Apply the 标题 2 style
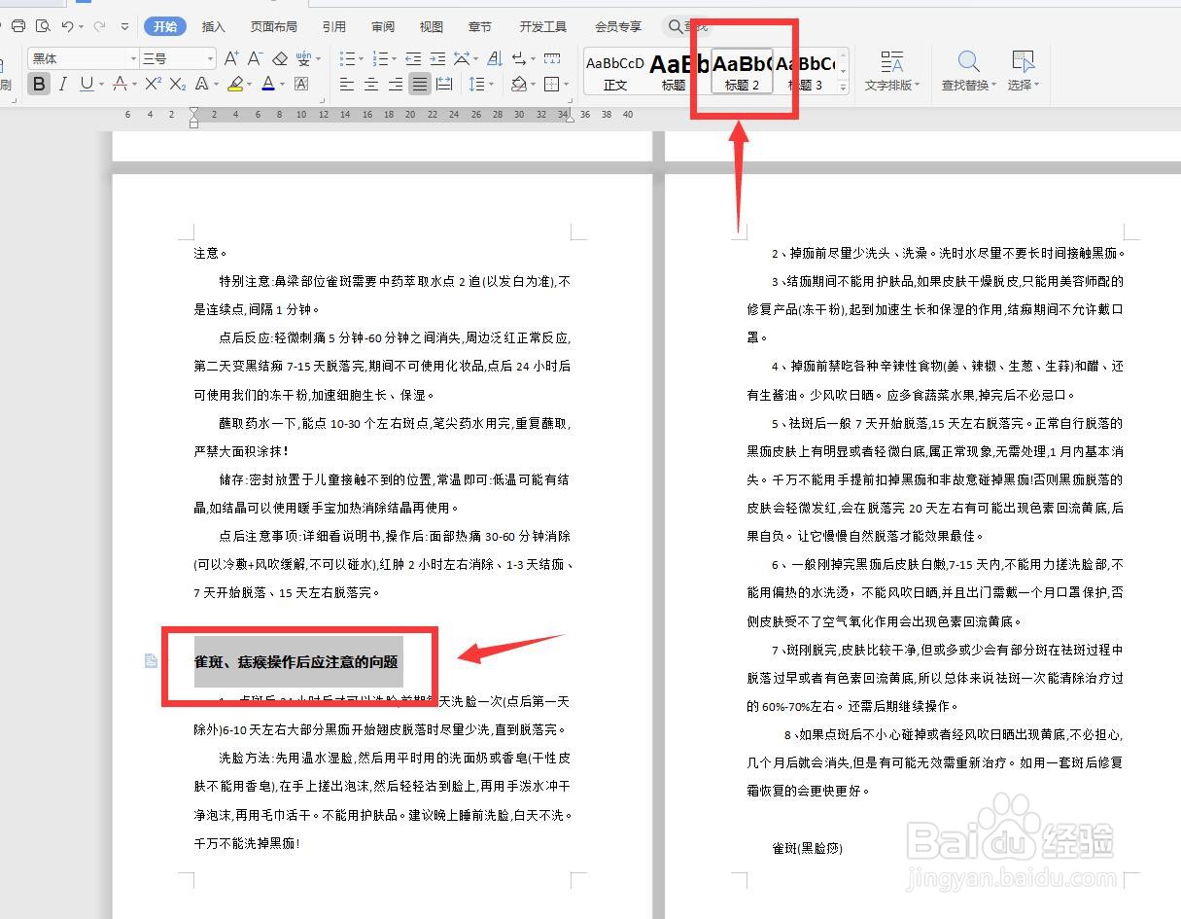The width and height of the screenshot is (1181, 919). (x=743, y=72)
